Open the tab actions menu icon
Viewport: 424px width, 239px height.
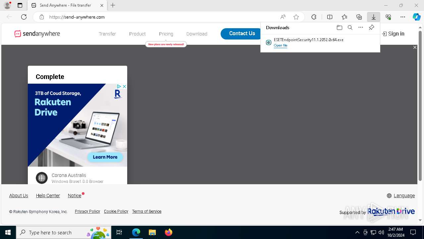click(20, 5)
